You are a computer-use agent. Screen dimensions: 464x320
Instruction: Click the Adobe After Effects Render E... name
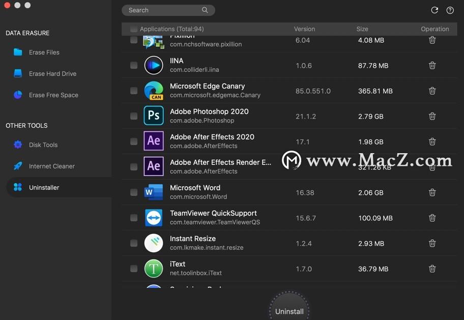(x=220, y=162)
